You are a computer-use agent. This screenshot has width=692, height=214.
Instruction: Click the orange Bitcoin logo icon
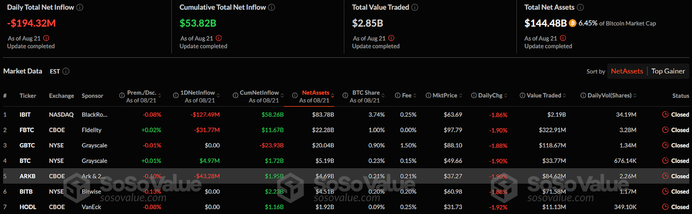[x=573, y=23]
